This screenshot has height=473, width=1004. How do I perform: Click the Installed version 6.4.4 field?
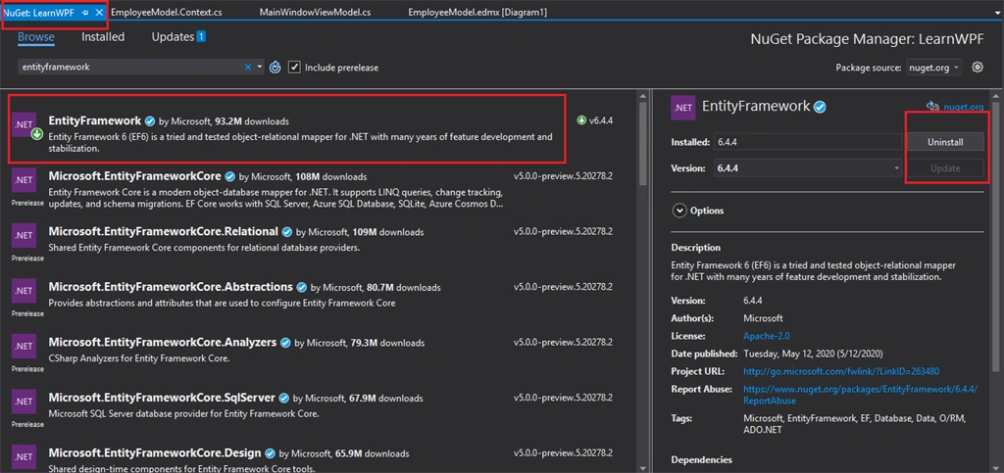click(x=808, y=142)
